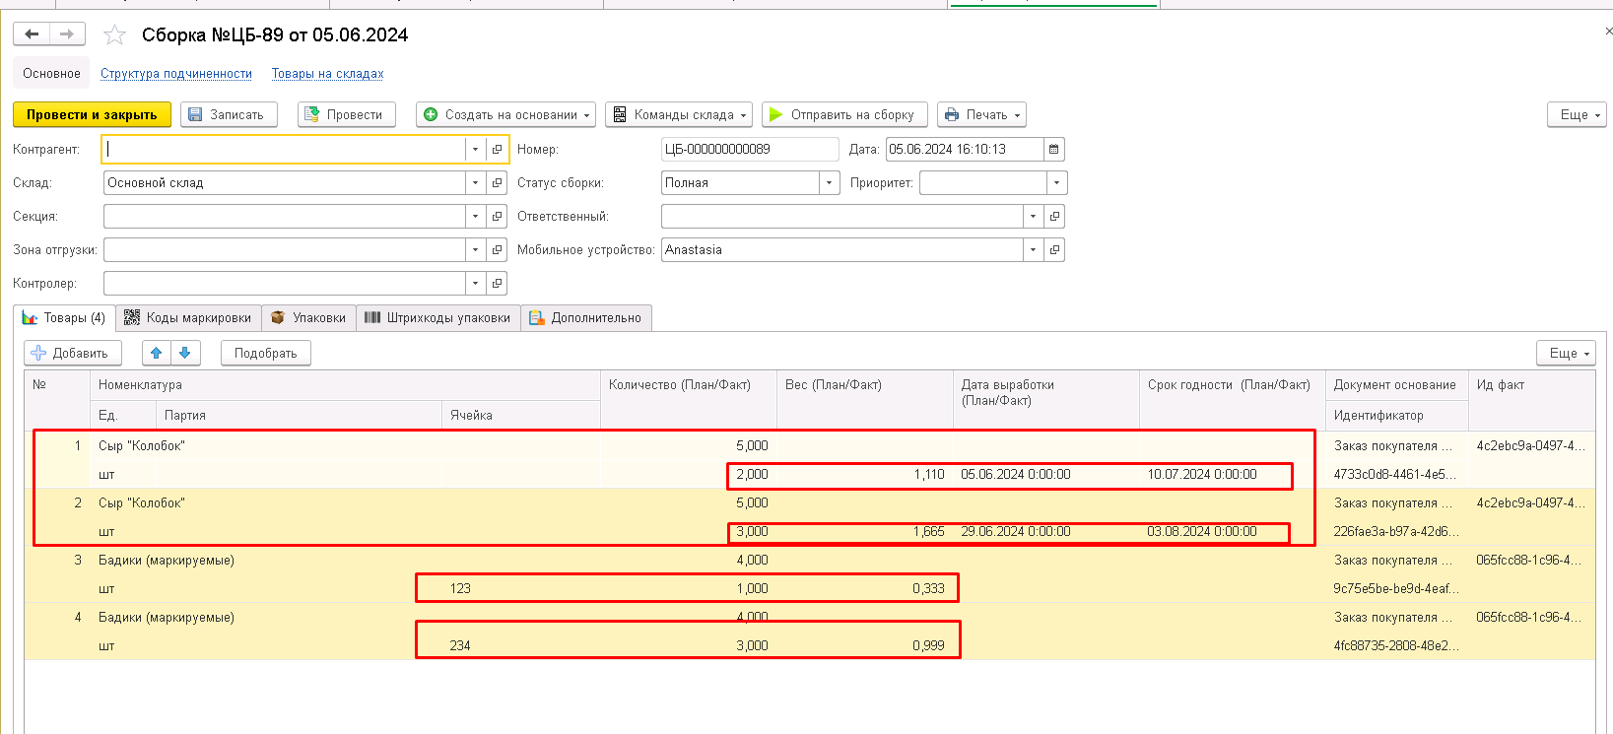Image resolution: width=1613 pixels, height=734 pixels.
Task: Expand the Мобильное устройство dropdown
Action: (x=1033, y=250)
